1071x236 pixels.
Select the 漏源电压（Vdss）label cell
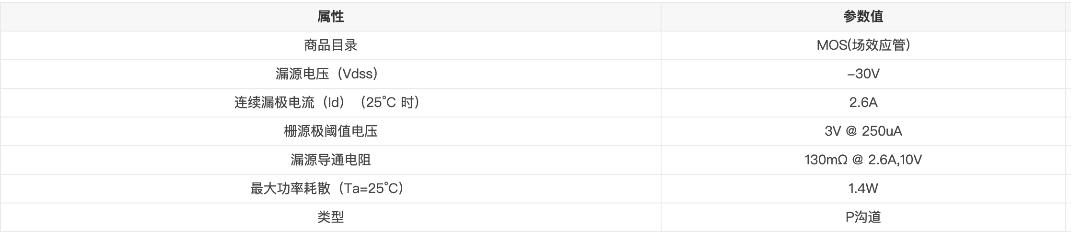point(330,74)
